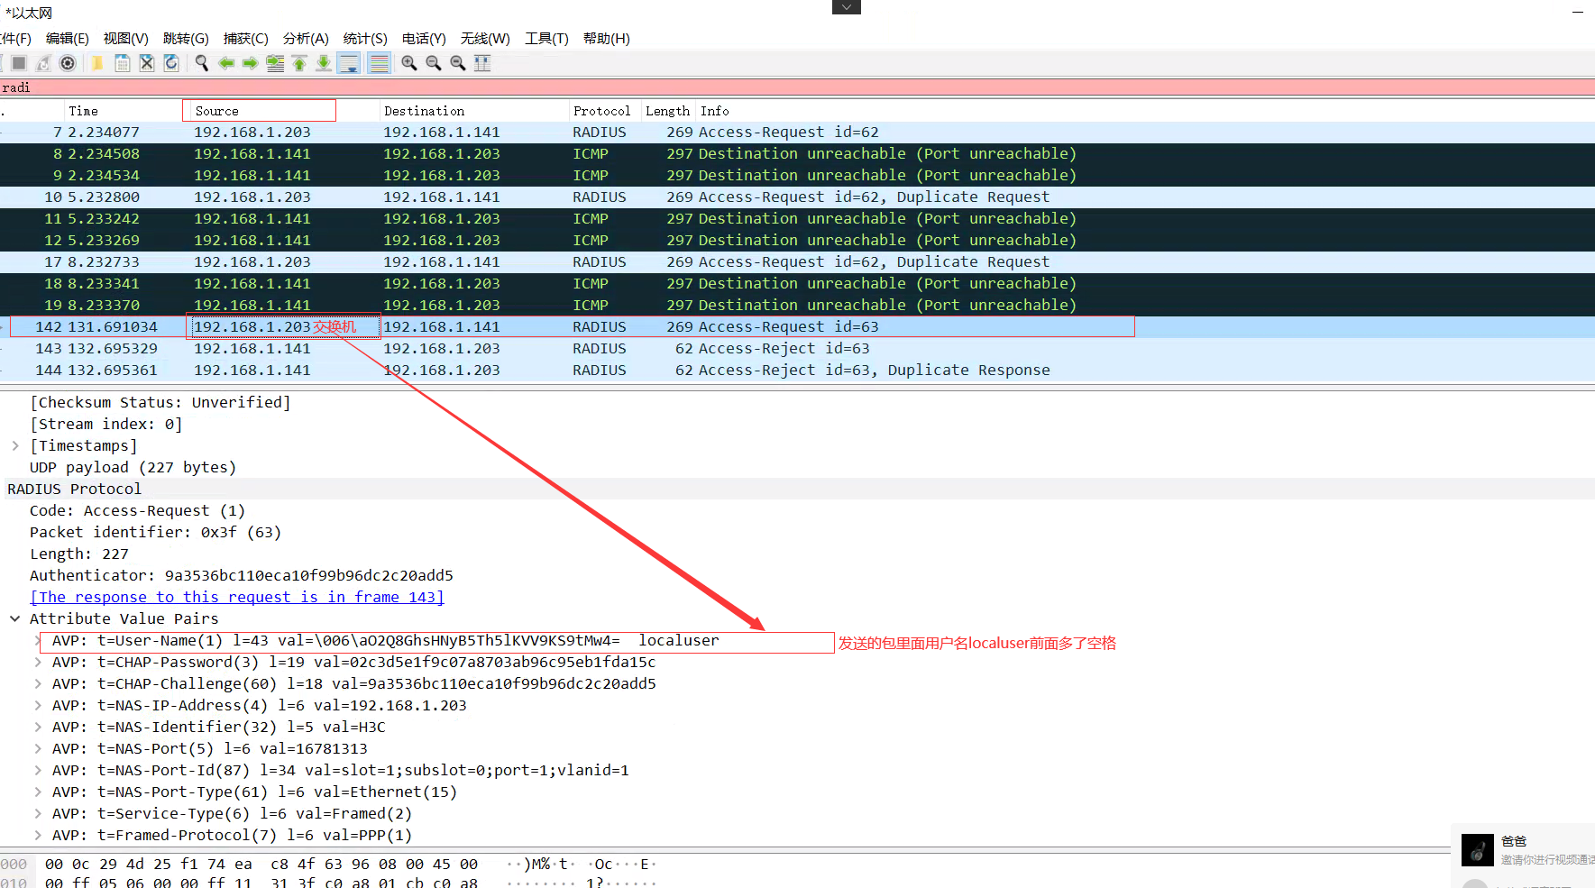Collapse the Attribute Value Pairs section

click(15, 618)
